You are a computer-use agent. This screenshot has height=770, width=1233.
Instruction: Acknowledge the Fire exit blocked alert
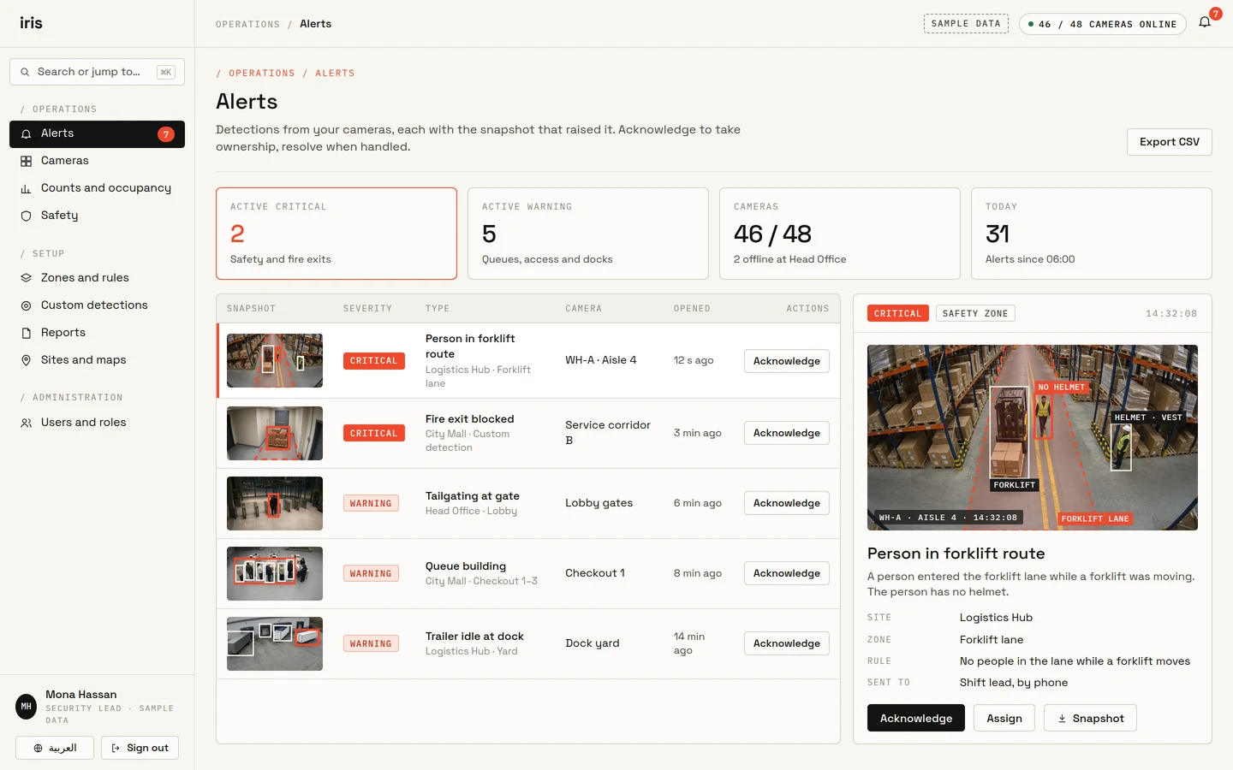coord(786,433)
